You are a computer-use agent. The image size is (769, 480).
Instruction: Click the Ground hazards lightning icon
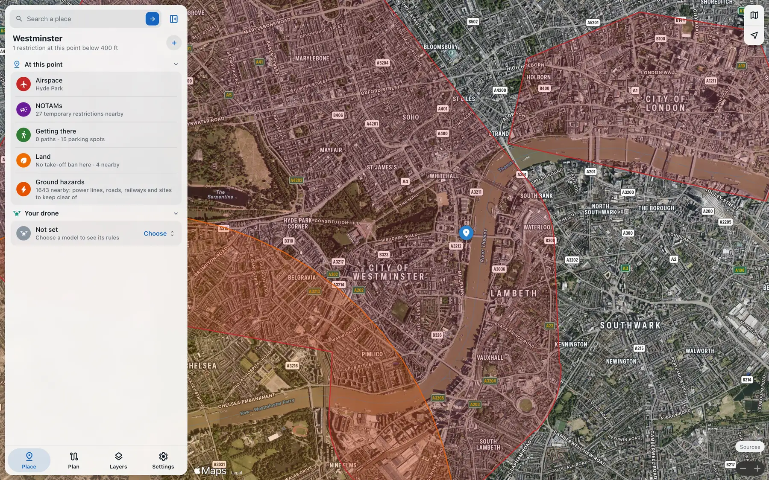coord(23,189)
